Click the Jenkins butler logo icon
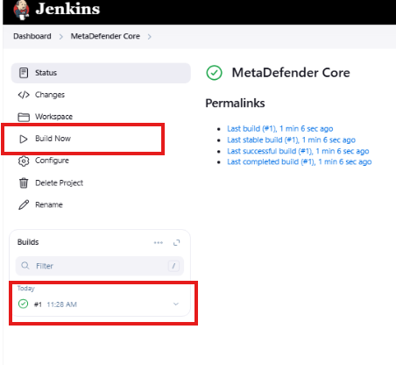Viewport: 396px width, 365px height. pos(21,11)
